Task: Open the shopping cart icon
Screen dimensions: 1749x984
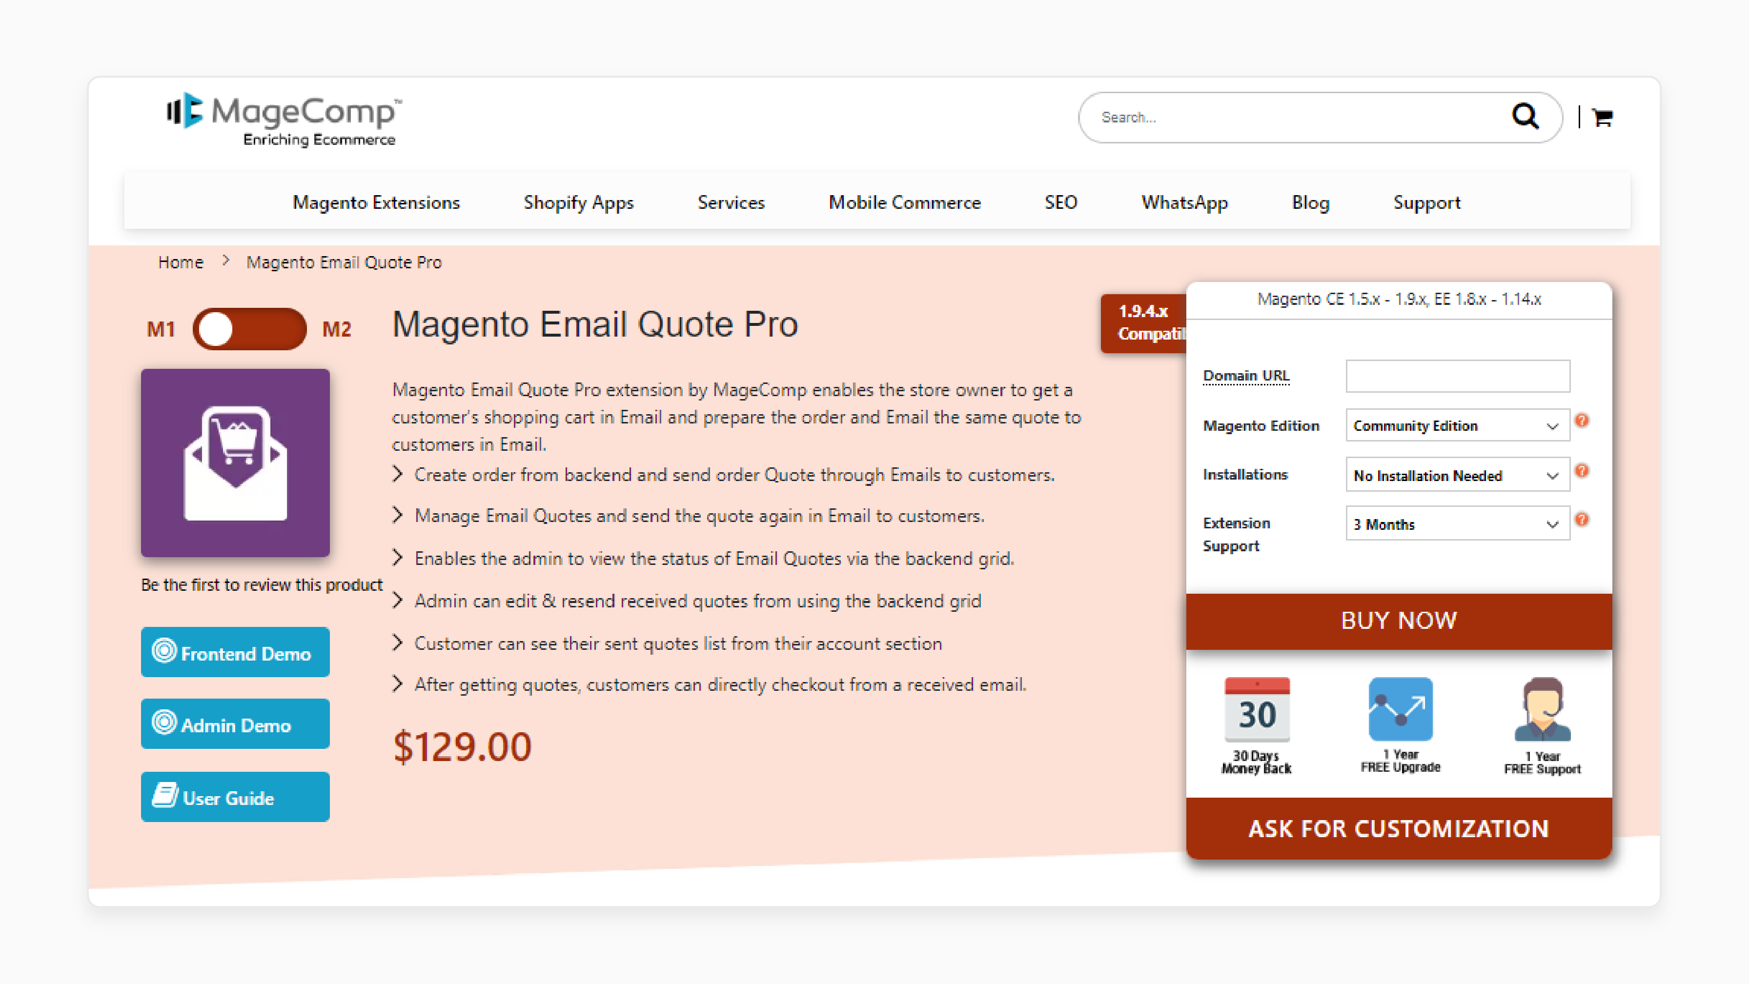Action: (x=1602, y=118)
